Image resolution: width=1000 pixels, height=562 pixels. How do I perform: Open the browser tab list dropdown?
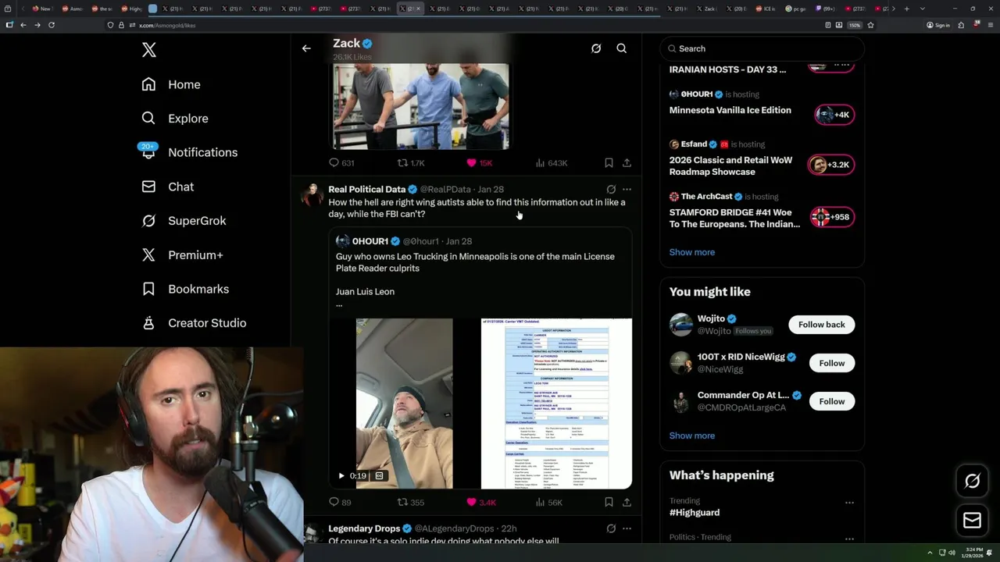(x=923, y=9)
